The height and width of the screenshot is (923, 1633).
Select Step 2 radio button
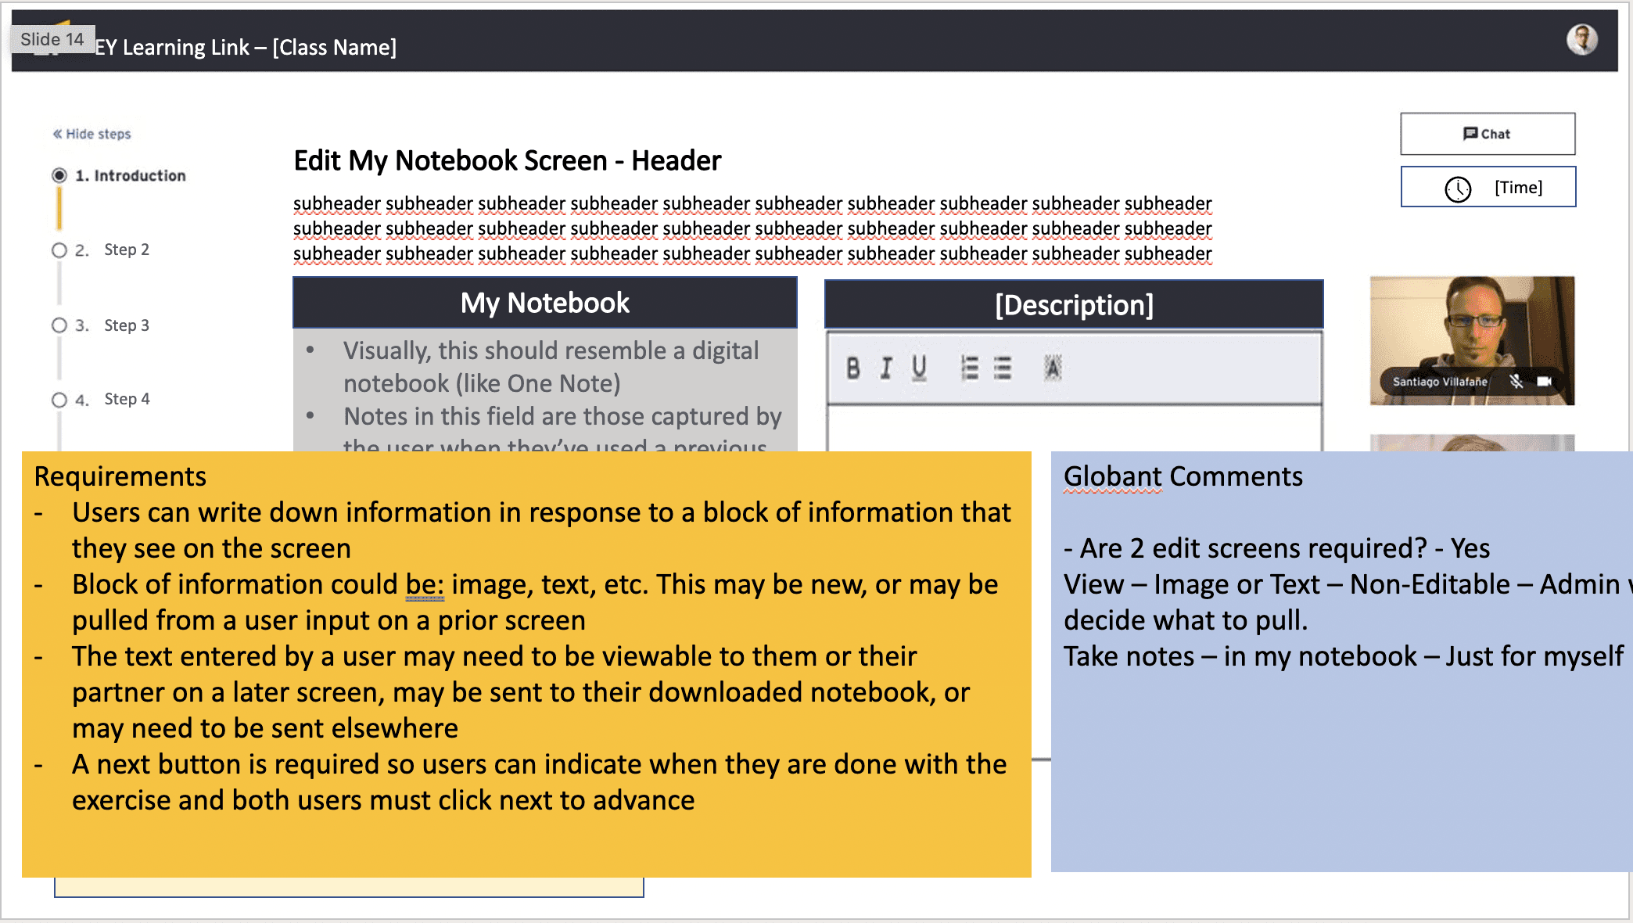[x=59, y=250]
